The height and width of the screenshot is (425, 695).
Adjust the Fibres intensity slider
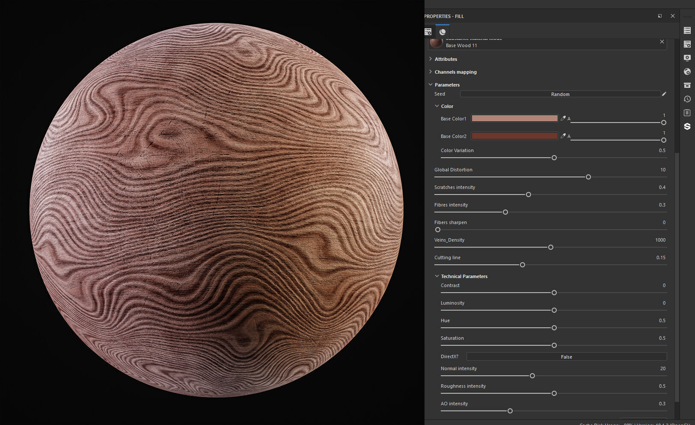[x=550, y=212]
